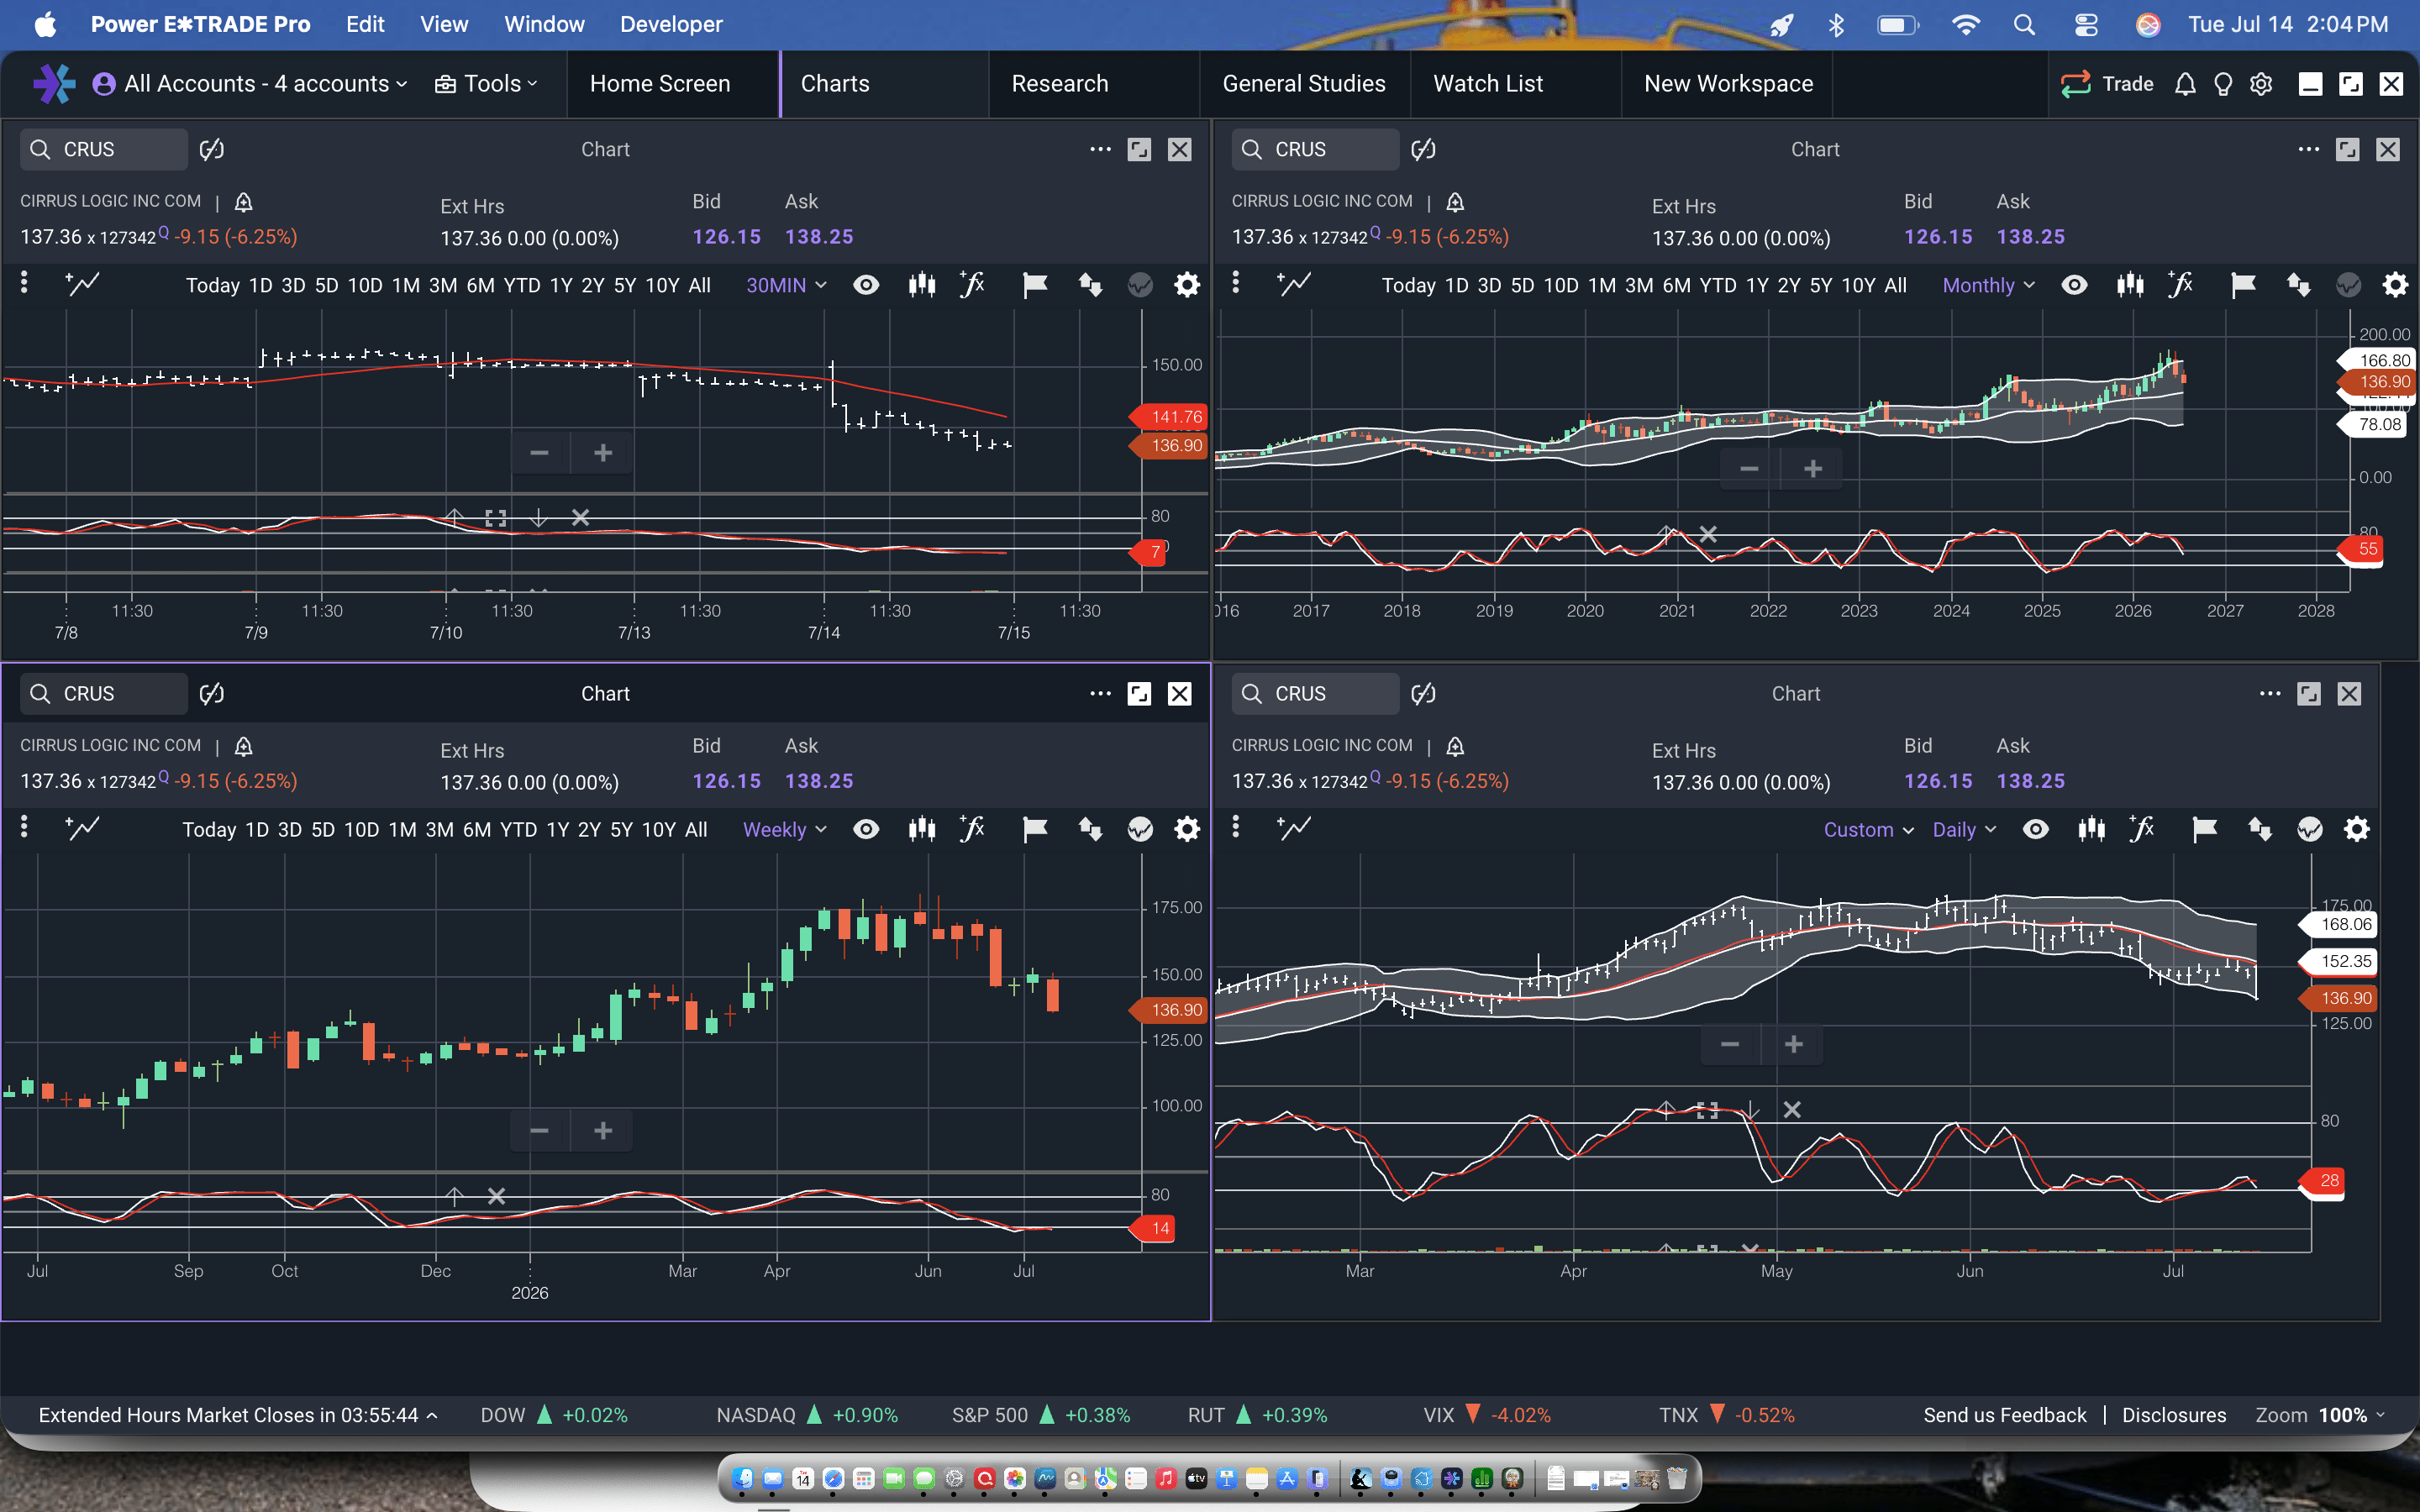Viewport: 2420px width, 1512px height.
Task: Click trade arrows icon in Daily chart toolbar
Action: pyautogui.click(x=2260, y=829)
